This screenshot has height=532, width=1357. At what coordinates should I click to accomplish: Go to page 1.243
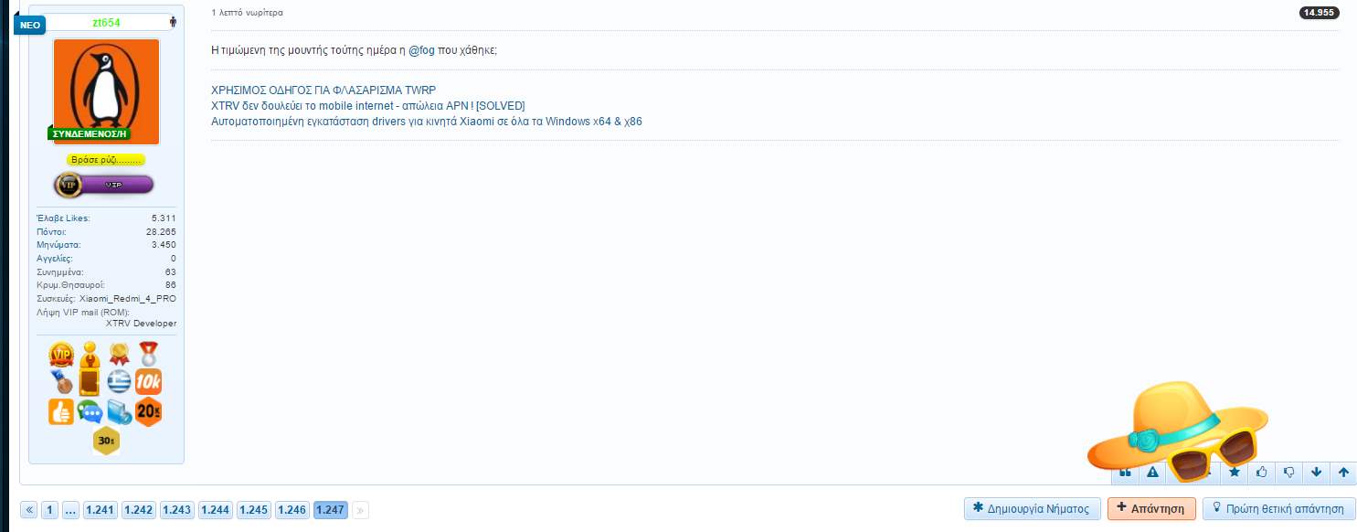coord(177,510)
